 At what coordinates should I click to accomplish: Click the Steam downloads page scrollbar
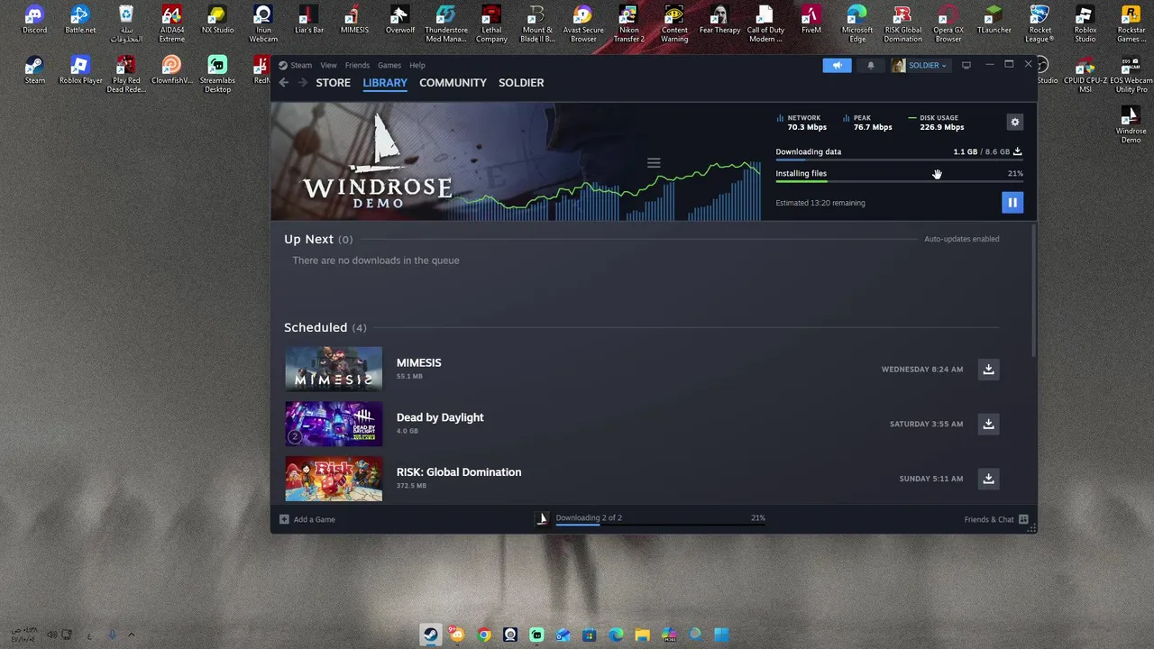pyautogui.click(x=1033, y=290)
